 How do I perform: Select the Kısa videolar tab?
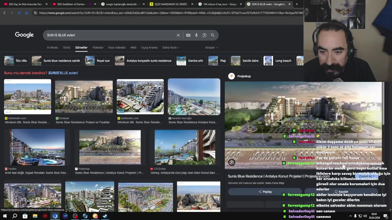coord(117,48)
